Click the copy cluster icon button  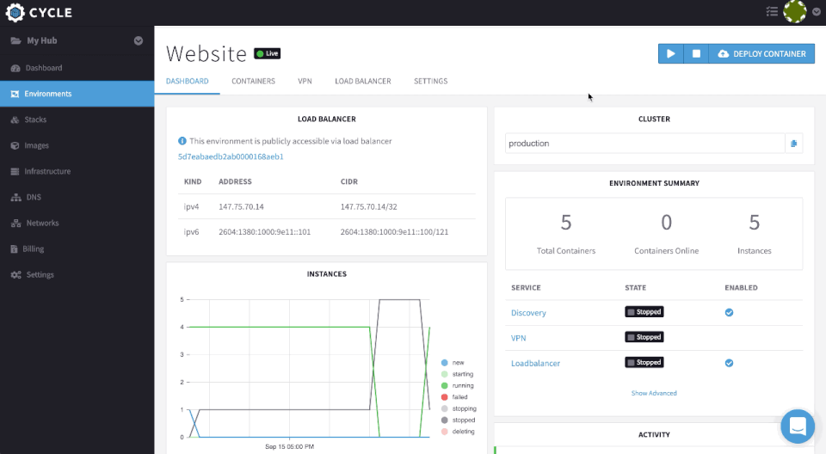794,144
